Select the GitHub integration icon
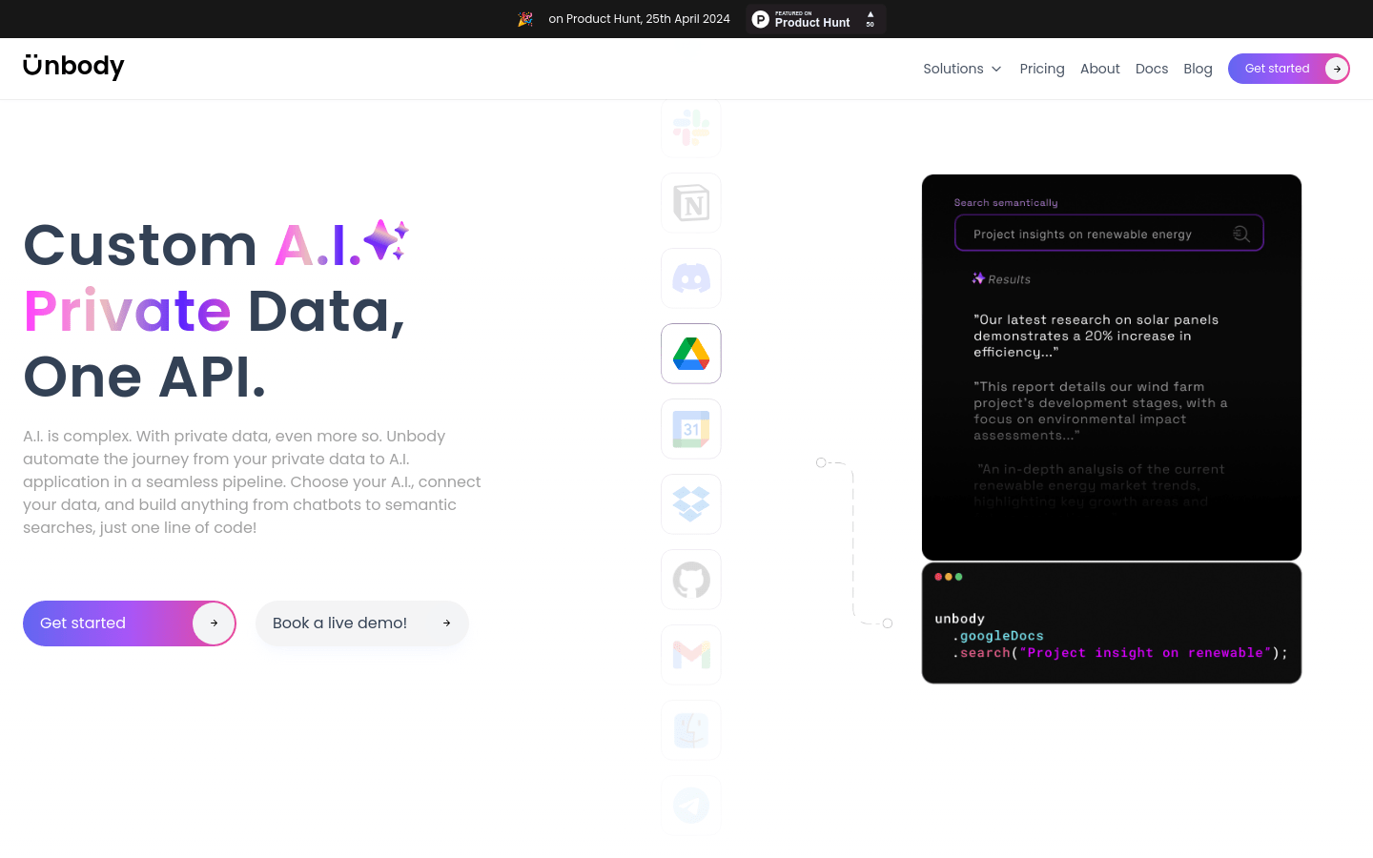 (691, 580)
